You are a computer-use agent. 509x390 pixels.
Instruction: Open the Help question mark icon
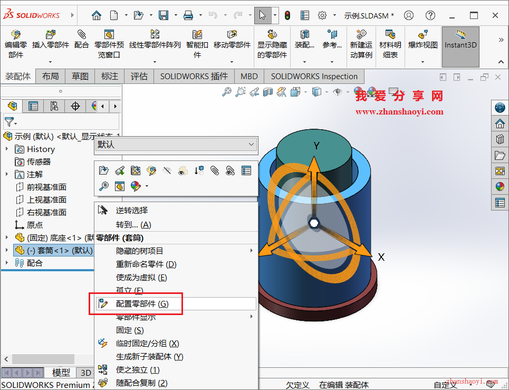[x=430, y=15]
